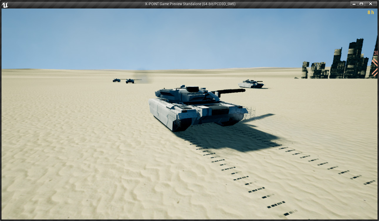Click the yellow "8 h" time indicator
379x221 pixels.
pyautogui.click(x=370, y=12)
